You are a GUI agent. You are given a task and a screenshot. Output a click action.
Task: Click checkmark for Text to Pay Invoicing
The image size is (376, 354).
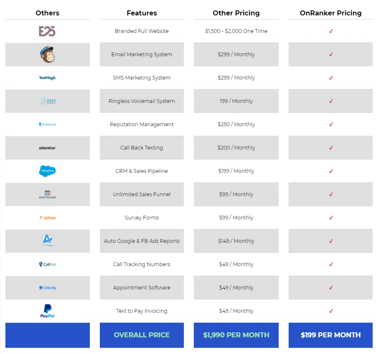[331, 311]
